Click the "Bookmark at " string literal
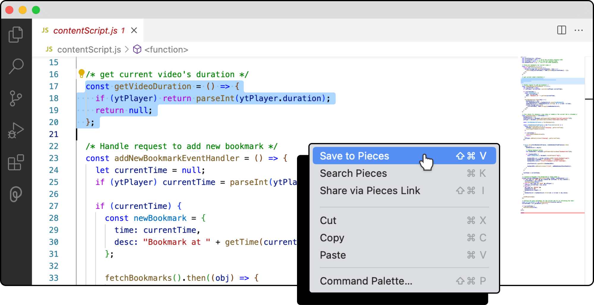594x305 pixels. (x=177, y=242)
